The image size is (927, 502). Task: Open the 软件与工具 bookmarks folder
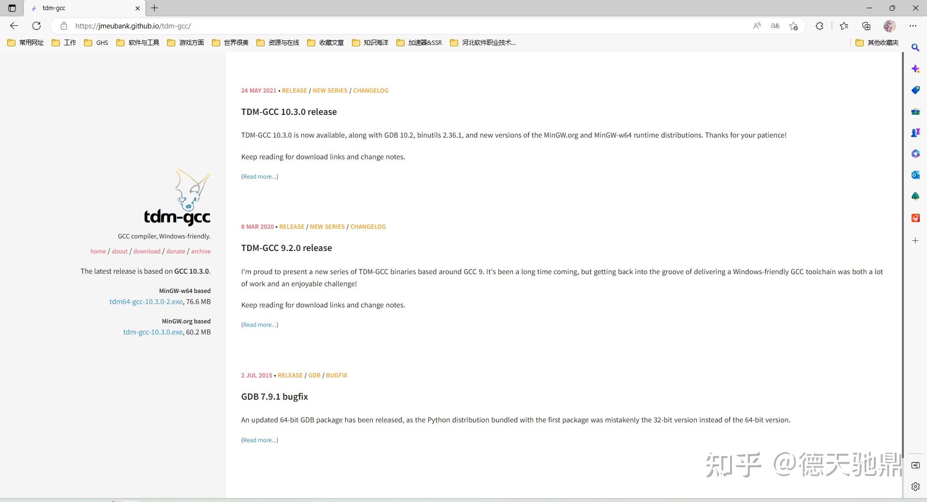click(138, 42)
